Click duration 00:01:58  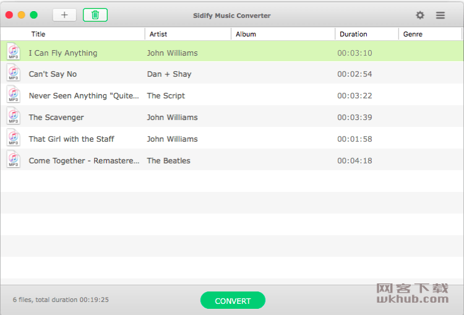coord(355,139)
